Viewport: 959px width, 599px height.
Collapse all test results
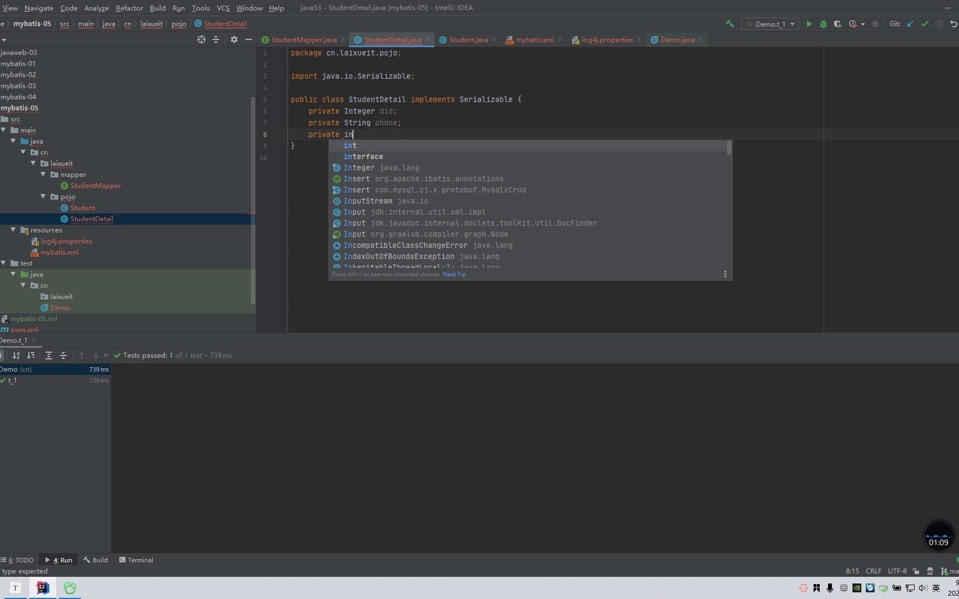click(63, 356)
